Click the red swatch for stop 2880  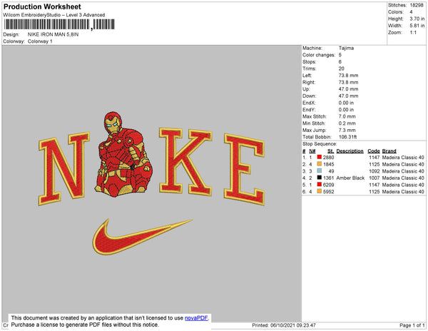319,157
